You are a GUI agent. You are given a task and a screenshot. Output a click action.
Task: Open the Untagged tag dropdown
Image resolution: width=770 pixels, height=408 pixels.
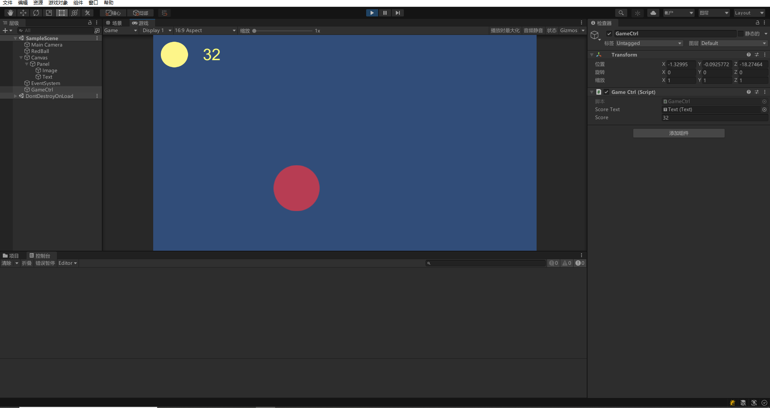649,43
